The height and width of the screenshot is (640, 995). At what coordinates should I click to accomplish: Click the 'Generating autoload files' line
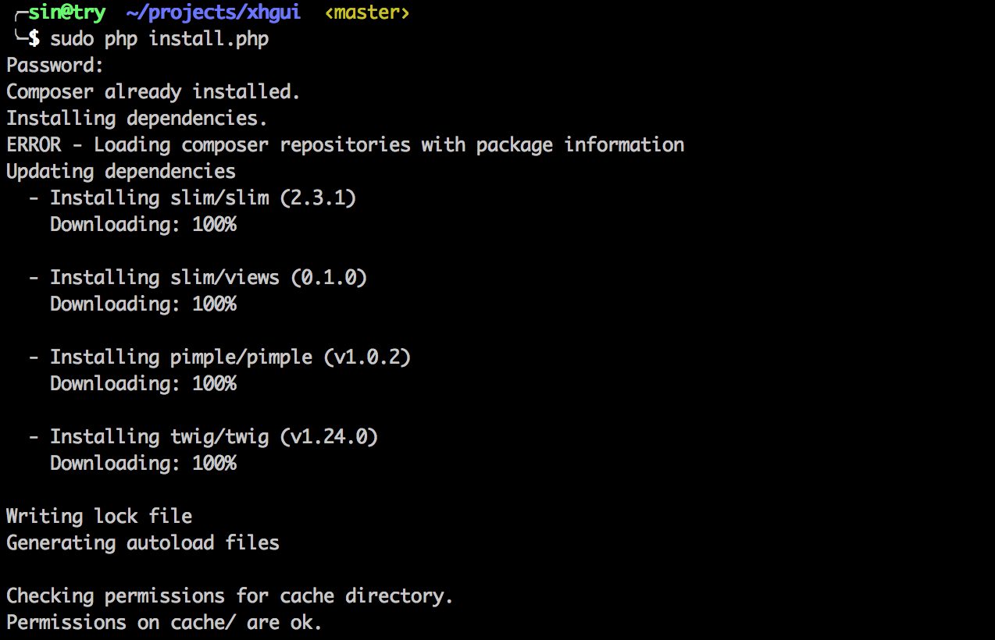[x=143, y=543]
